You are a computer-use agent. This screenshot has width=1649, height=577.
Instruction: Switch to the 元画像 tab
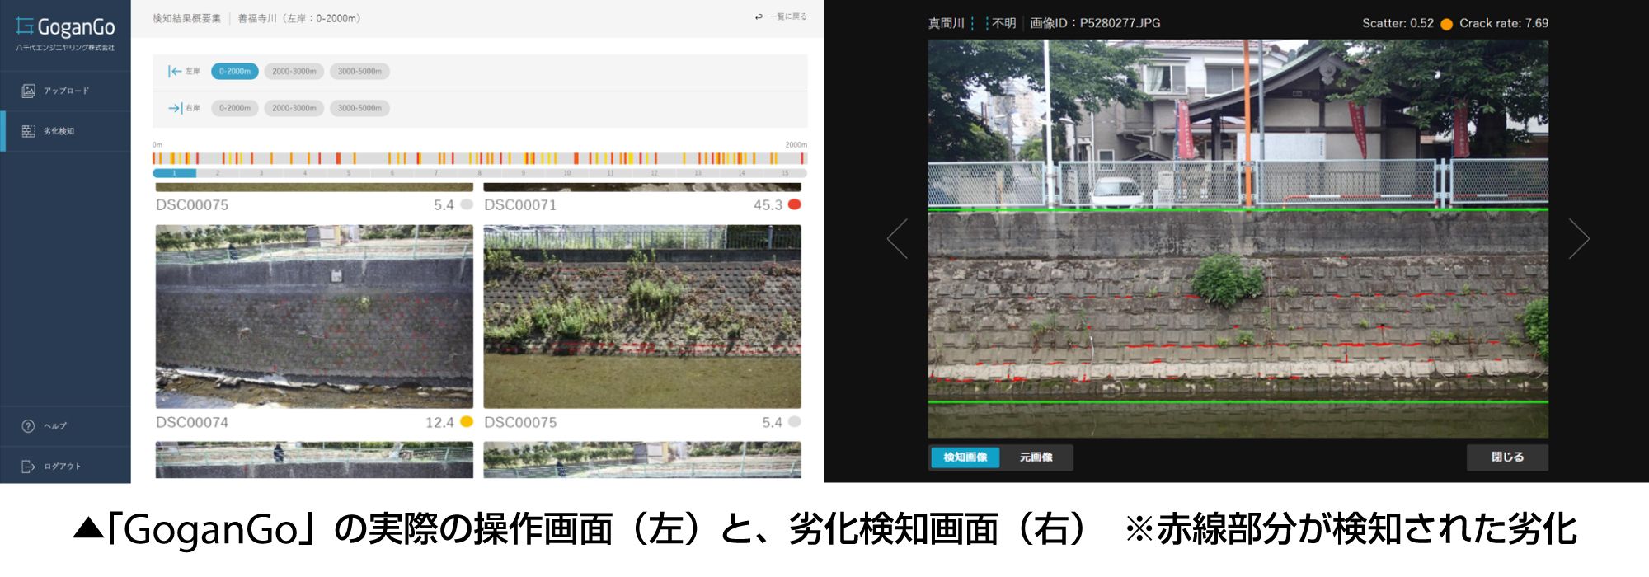pos(1036,457)
